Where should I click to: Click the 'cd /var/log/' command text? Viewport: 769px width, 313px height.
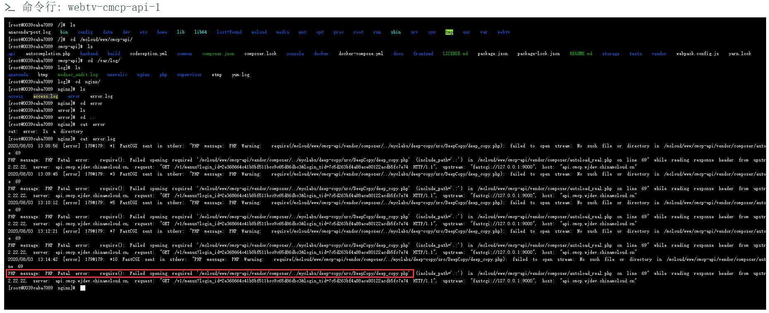(104, 60)
